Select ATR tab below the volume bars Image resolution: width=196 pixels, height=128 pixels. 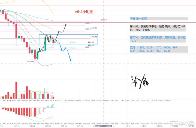pos(43,101)
